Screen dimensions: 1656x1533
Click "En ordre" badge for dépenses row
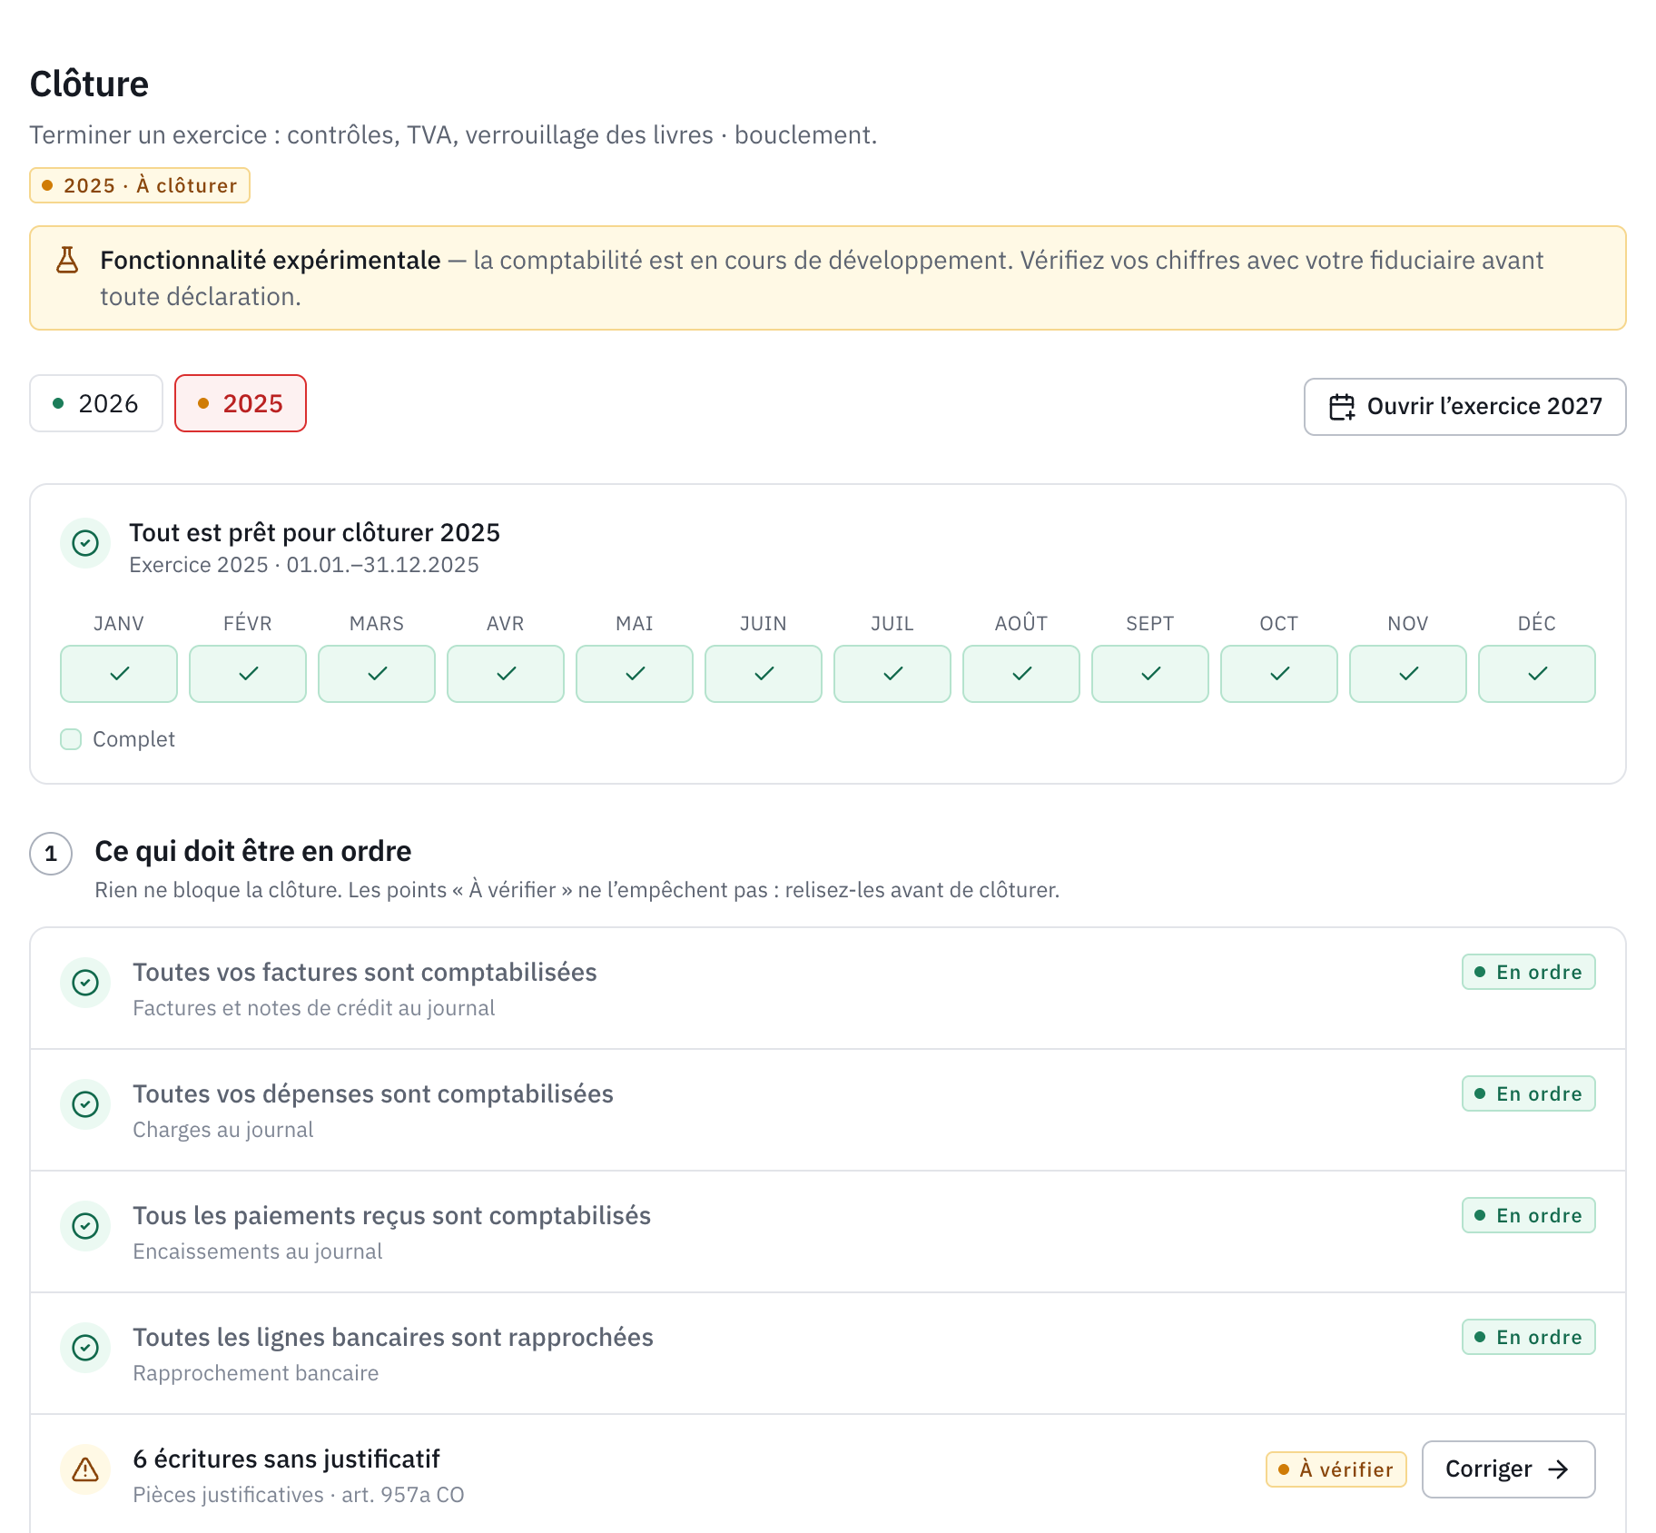[x=1529, y=1093]
